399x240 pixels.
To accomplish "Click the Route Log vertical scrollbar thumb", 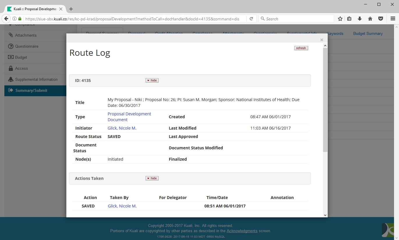I will click(325, 99).
